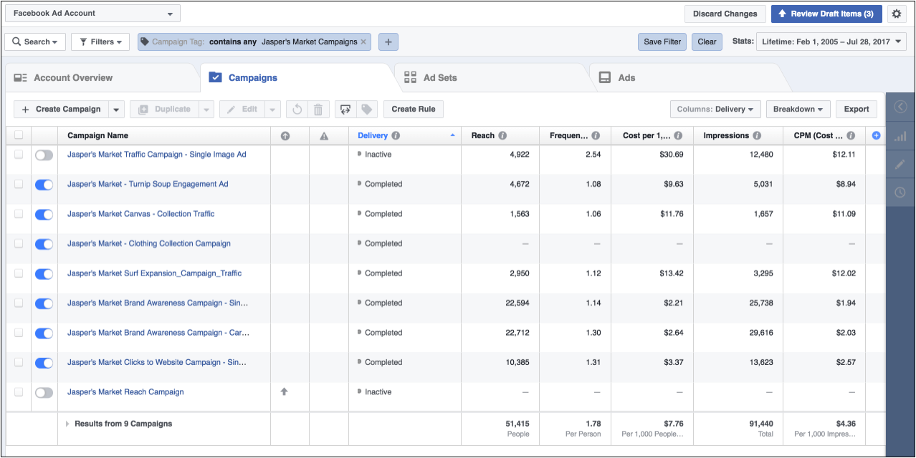The height and width of the screenshot is (458, 916).
Task: Collapse the right sidebar with arrow icon
Action: click(x=900, y=107)
